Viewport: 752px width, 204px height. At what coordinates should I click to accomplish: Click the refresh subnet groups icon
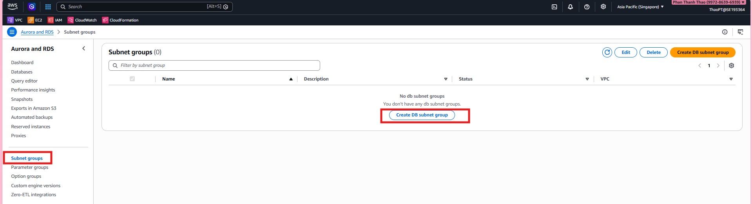coord(607,52)
